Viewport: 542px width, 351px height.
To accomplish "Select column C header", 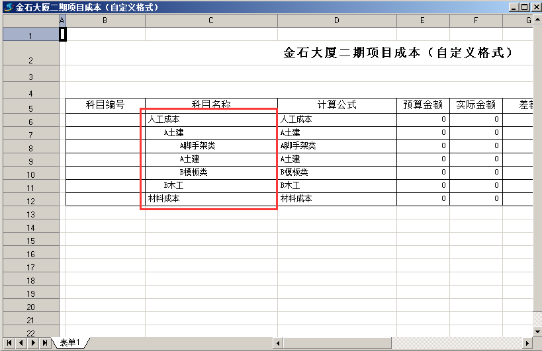I will coord(211,21).
